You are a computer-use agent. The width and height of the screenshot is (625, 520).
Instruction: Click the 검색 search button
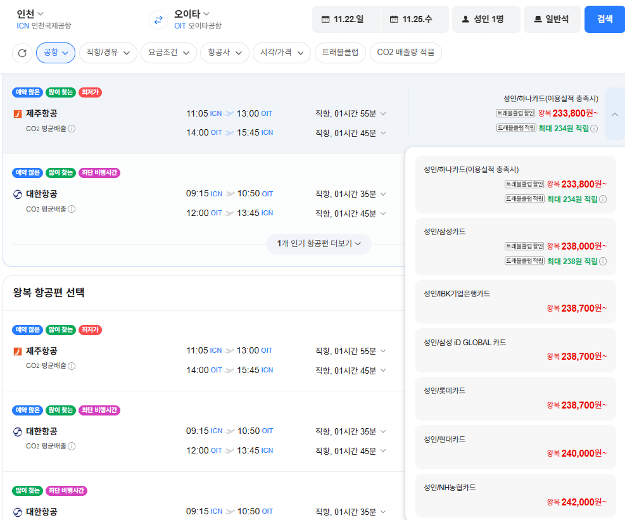click(605, 19)
